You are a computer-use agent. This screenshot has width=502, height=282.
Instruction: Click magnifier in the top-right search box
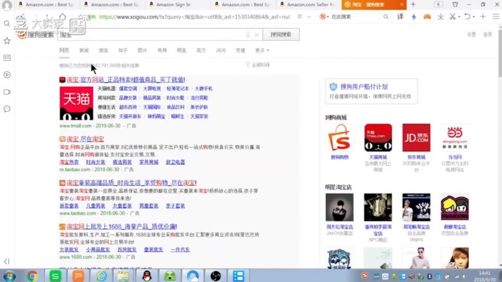pyautogui.click(x=386, y=17)
